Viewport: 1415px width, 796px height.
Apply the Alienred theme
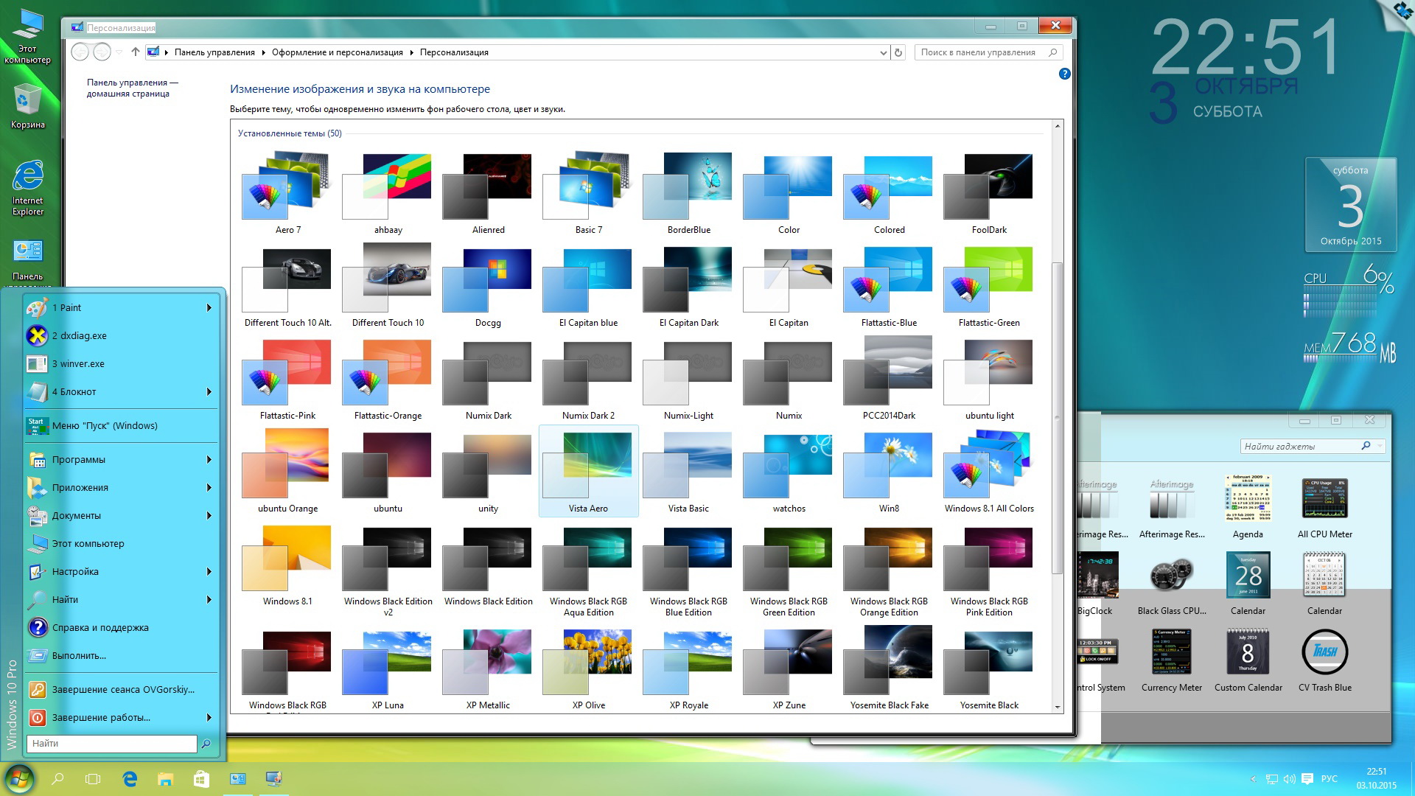(x=488, y=186)
